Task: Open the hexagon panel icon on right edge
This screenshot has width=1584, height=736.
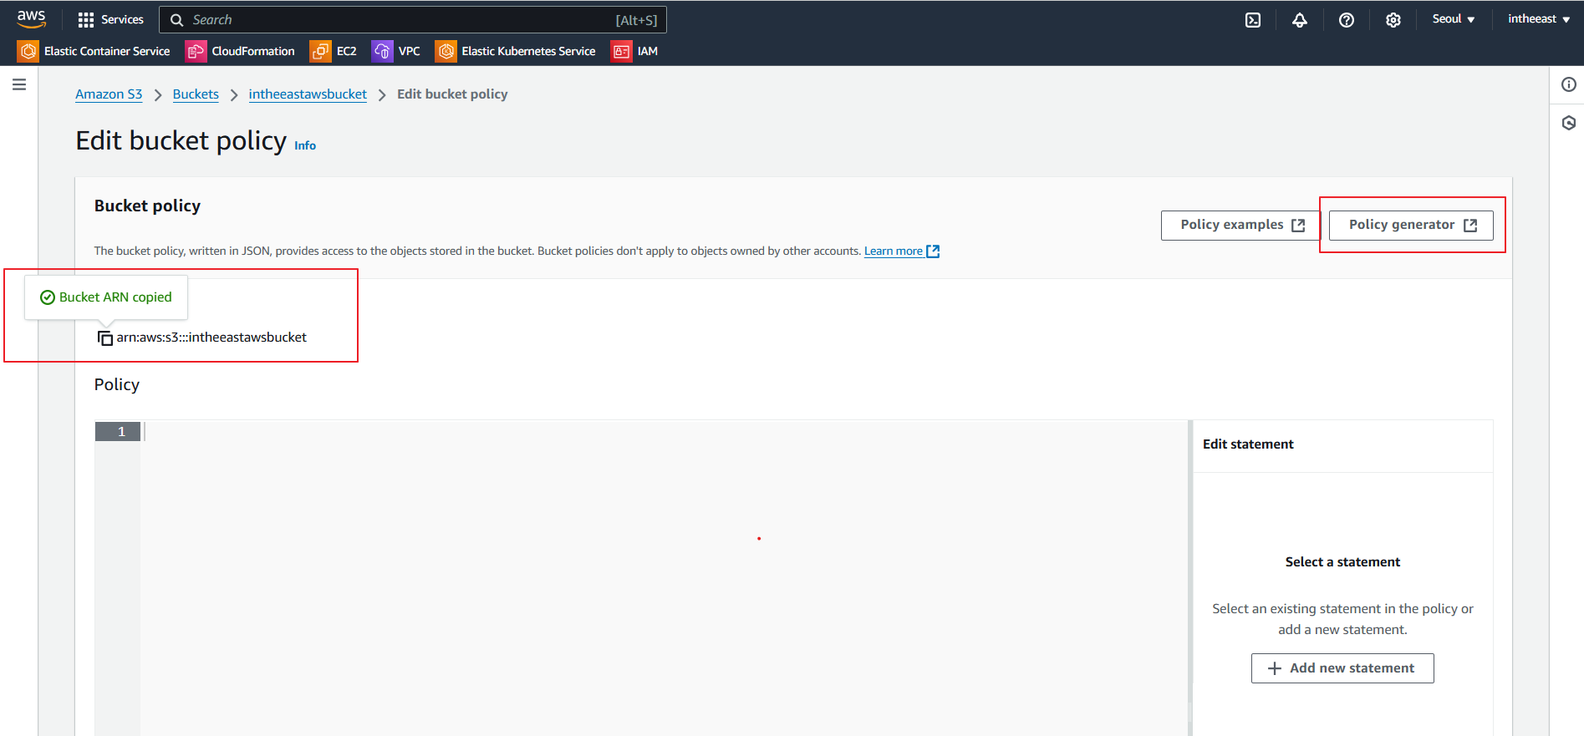Action: 1569,123
